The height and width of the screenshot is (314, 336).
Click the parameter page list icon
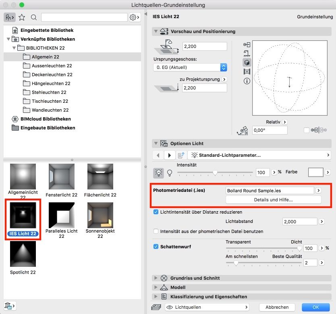[181, 155]
